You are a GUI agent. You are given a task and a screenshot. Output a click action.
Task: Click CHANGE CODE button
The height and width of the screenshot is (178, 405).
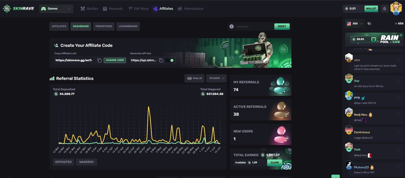[x=115, y=60]
